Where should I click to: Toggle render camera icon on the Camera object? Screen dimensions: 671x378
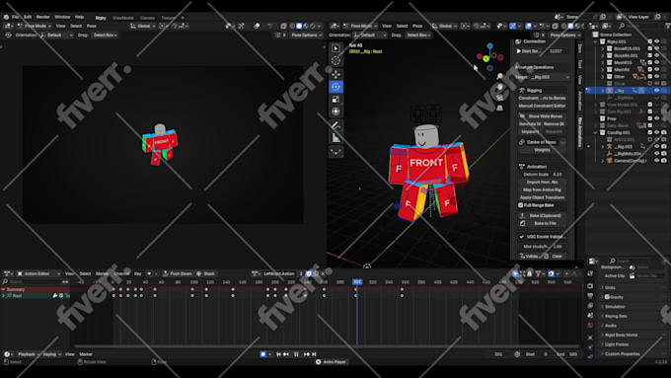click(x=664, y=161)
